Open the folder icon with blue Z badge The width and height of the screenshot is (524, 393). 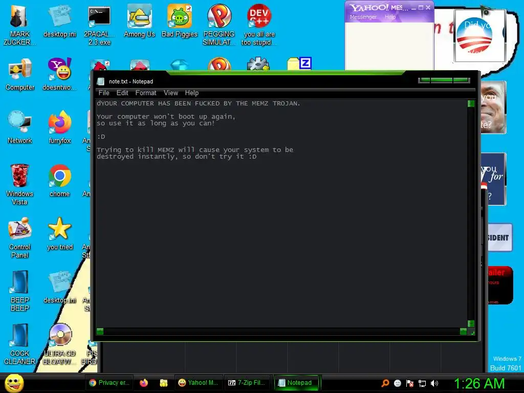(299, 63)
